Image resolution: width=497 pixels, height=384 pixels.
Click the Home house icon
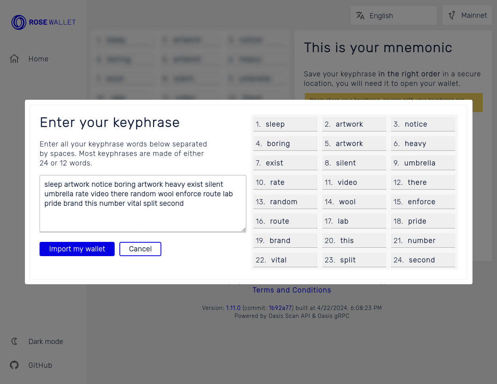coord(14,59)
